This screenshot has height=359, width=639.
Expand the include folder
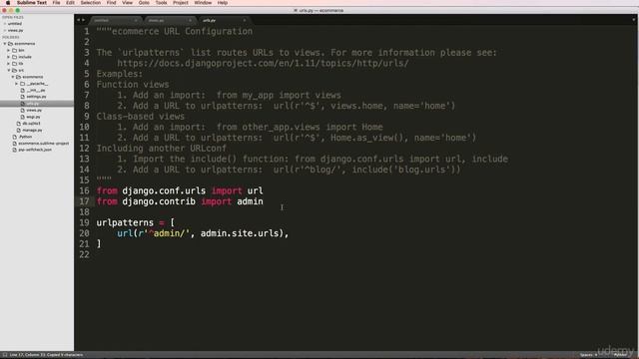click(9, 57)
